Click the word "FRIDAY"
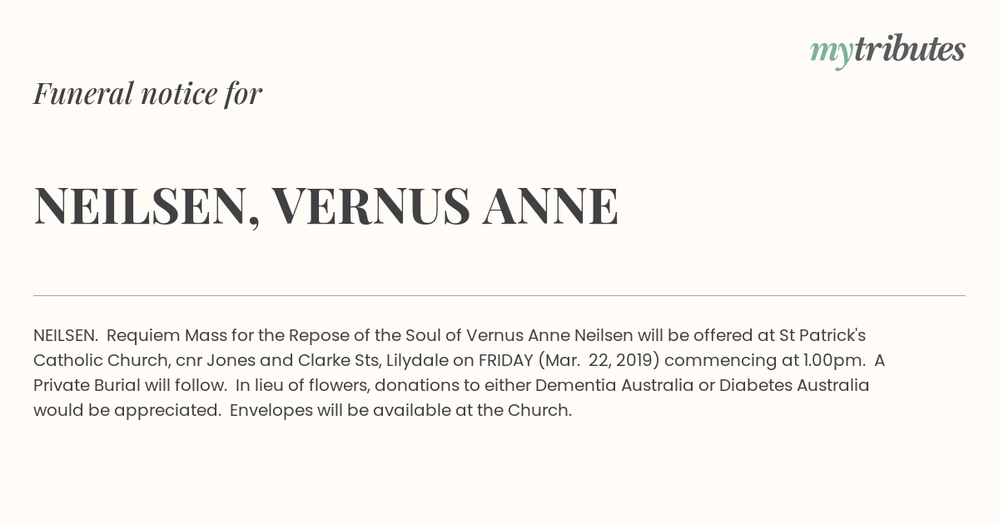 [506, 360]
